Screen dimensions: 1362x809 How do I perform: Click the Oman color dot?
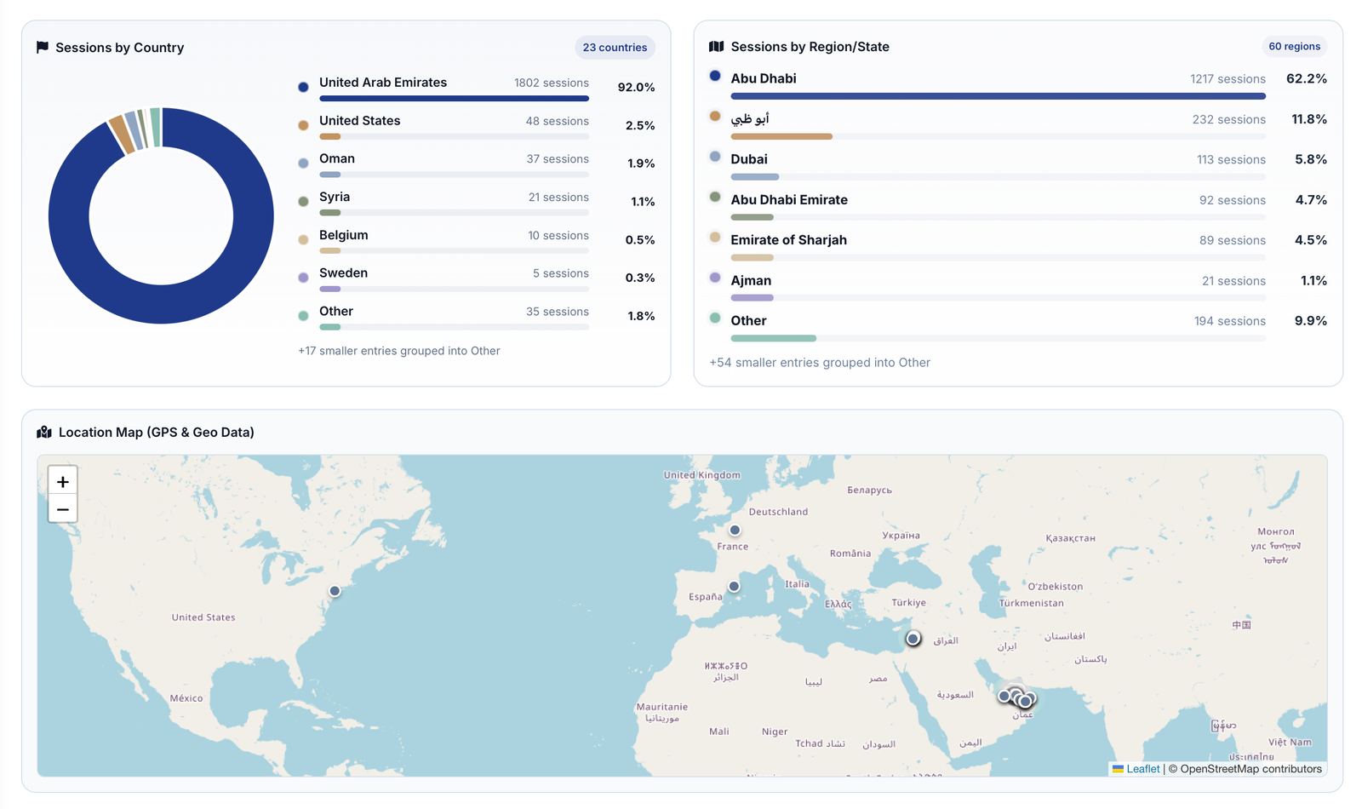point(303,163)
